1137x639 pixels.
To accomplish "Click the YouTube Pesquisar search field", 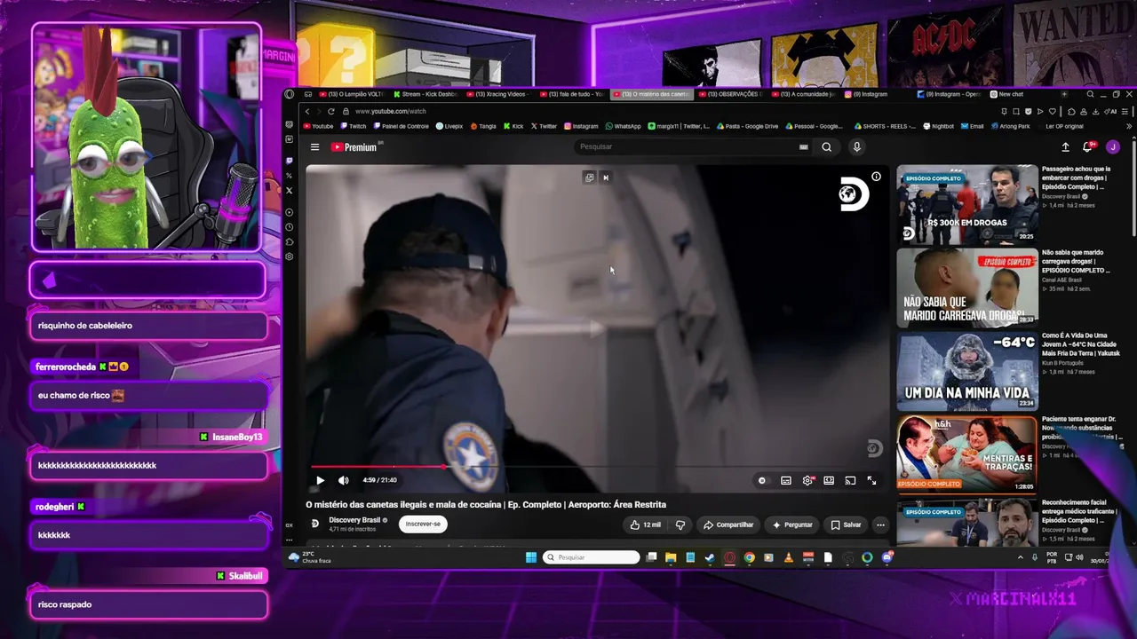I will coord(688,147).
